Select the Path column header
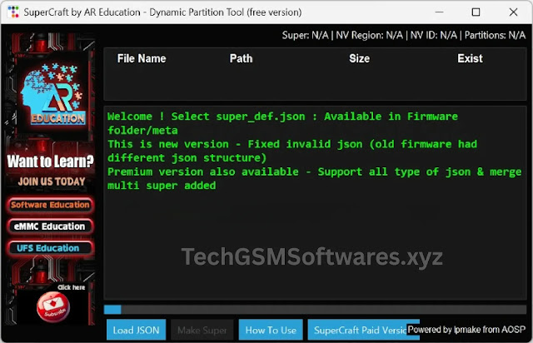This screenshot has height=343, width=533. click(241, 59)
